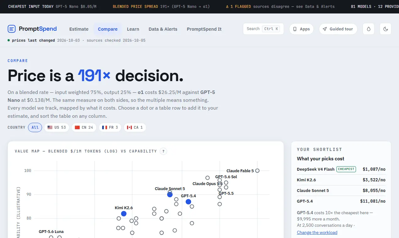Click the prices last changed status line
This screenshot has height=238, width=399.
76,40
